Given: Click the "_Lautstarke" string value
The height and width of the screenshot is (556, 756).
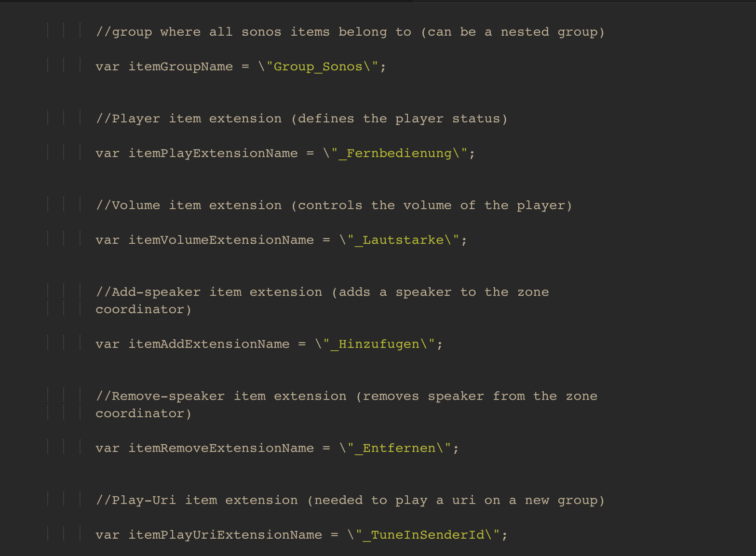Looking at the screenshot, I should coord(403,240).
